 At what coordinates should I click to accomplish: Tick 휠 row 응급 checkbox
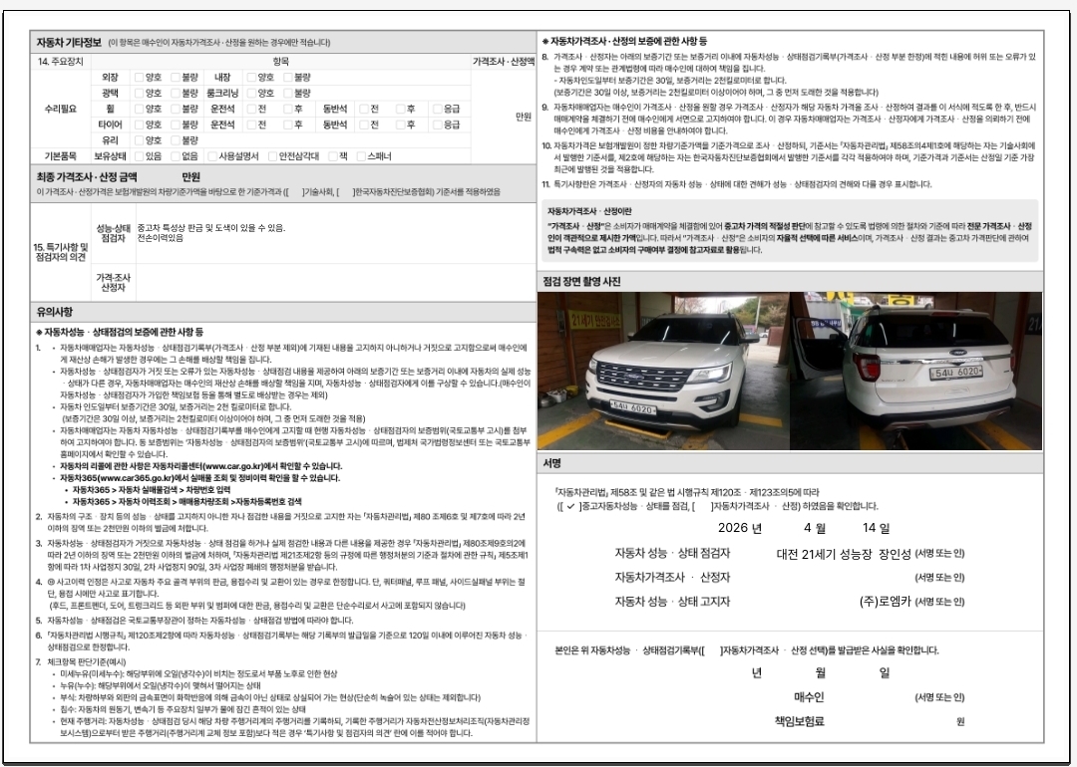point(437,110)
